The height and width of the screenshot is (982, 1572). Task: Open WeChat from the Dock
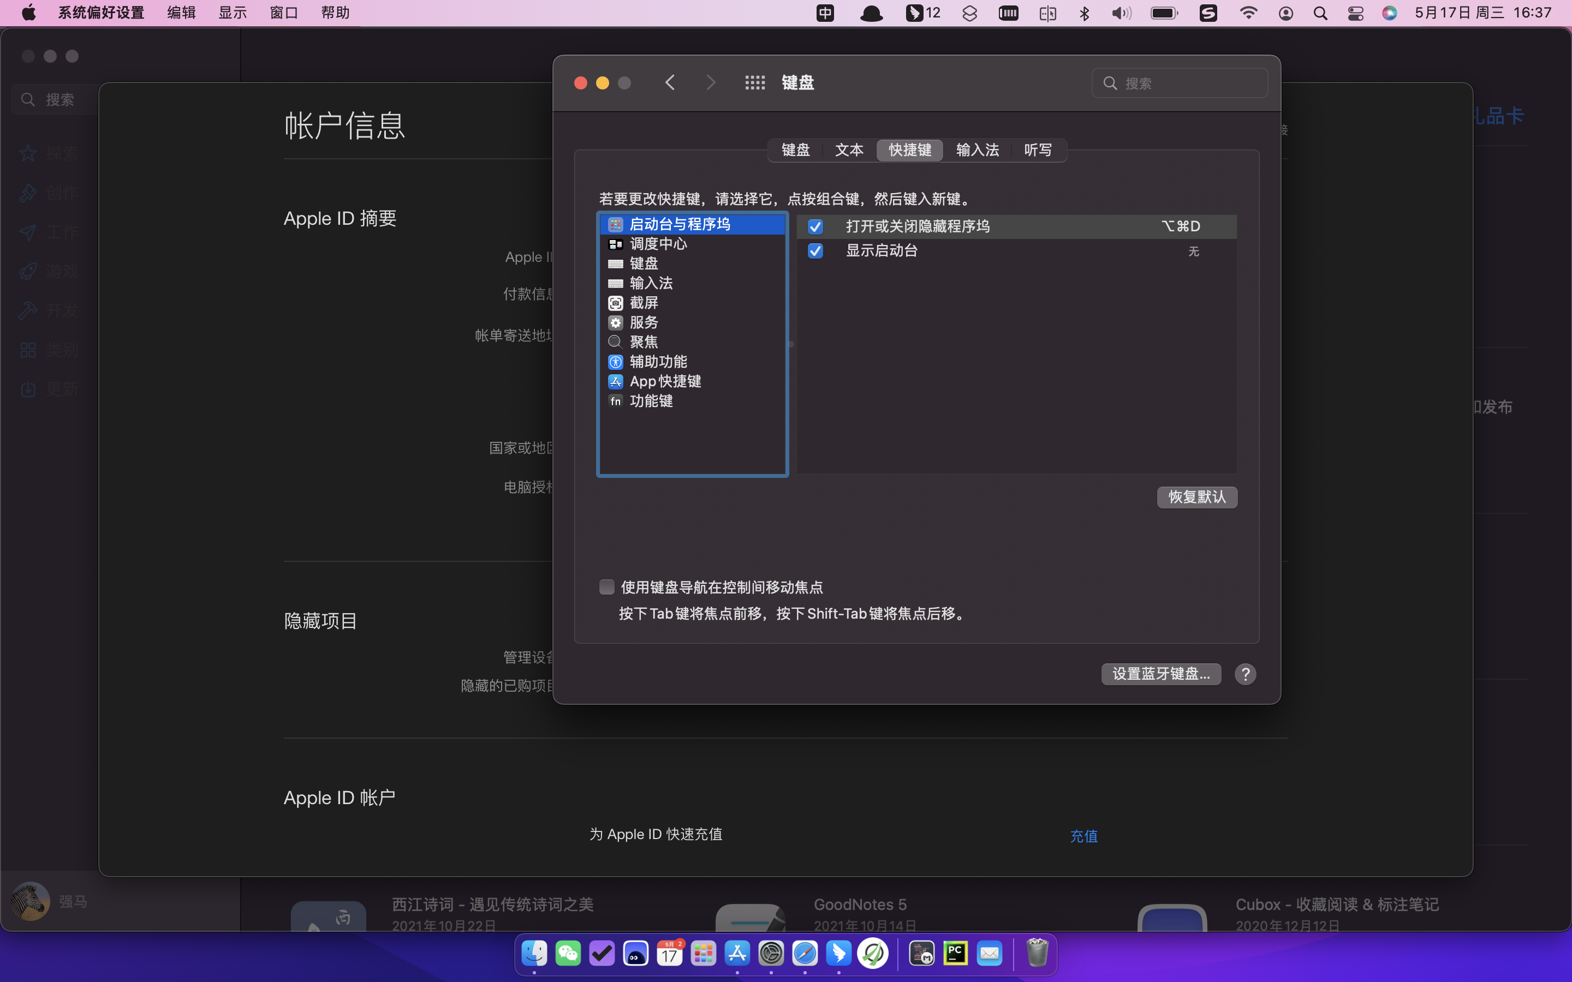pos(568,954)
